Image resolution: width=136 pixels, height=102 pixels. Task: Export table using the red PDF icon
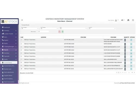[60, 32]
